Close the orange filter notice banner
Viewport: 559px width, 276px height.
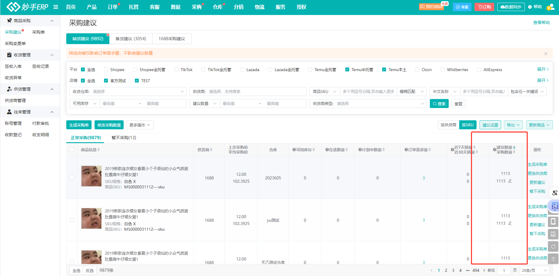pos(546,53)
